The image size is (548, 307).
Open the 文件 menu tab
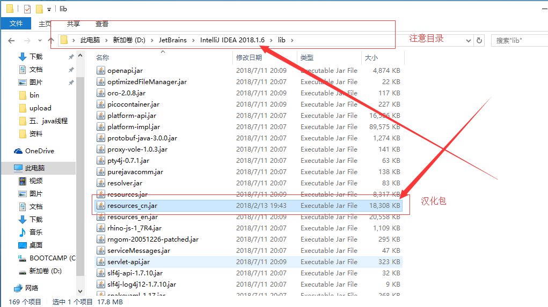[x=16, y=24]
